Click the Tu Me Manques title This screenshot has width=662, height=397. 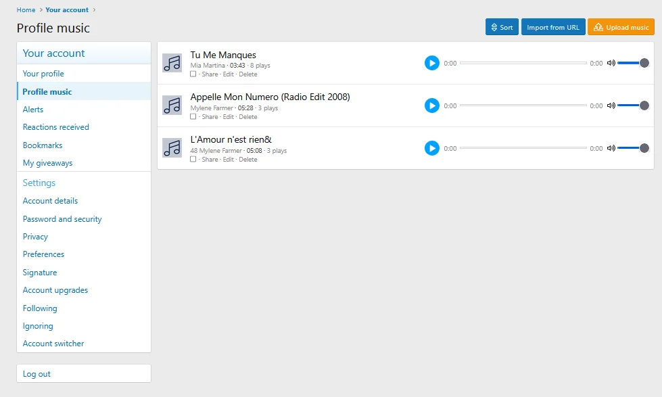coord(223,55)
